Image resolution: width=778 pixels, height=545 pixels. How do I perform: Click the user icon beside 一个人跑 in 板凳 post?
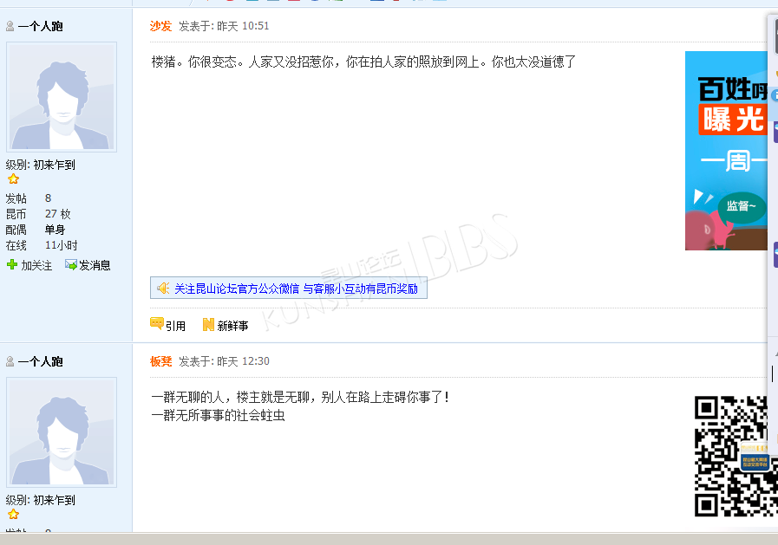pos(10,361)
